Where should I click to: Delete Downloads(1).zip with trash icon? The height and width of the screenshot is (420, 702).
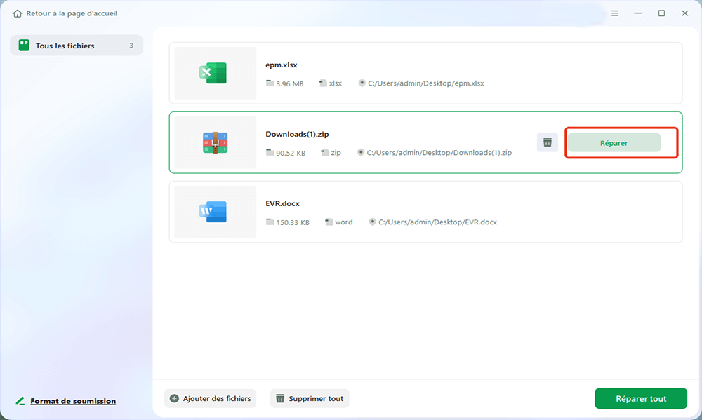(x=547, y=142)
